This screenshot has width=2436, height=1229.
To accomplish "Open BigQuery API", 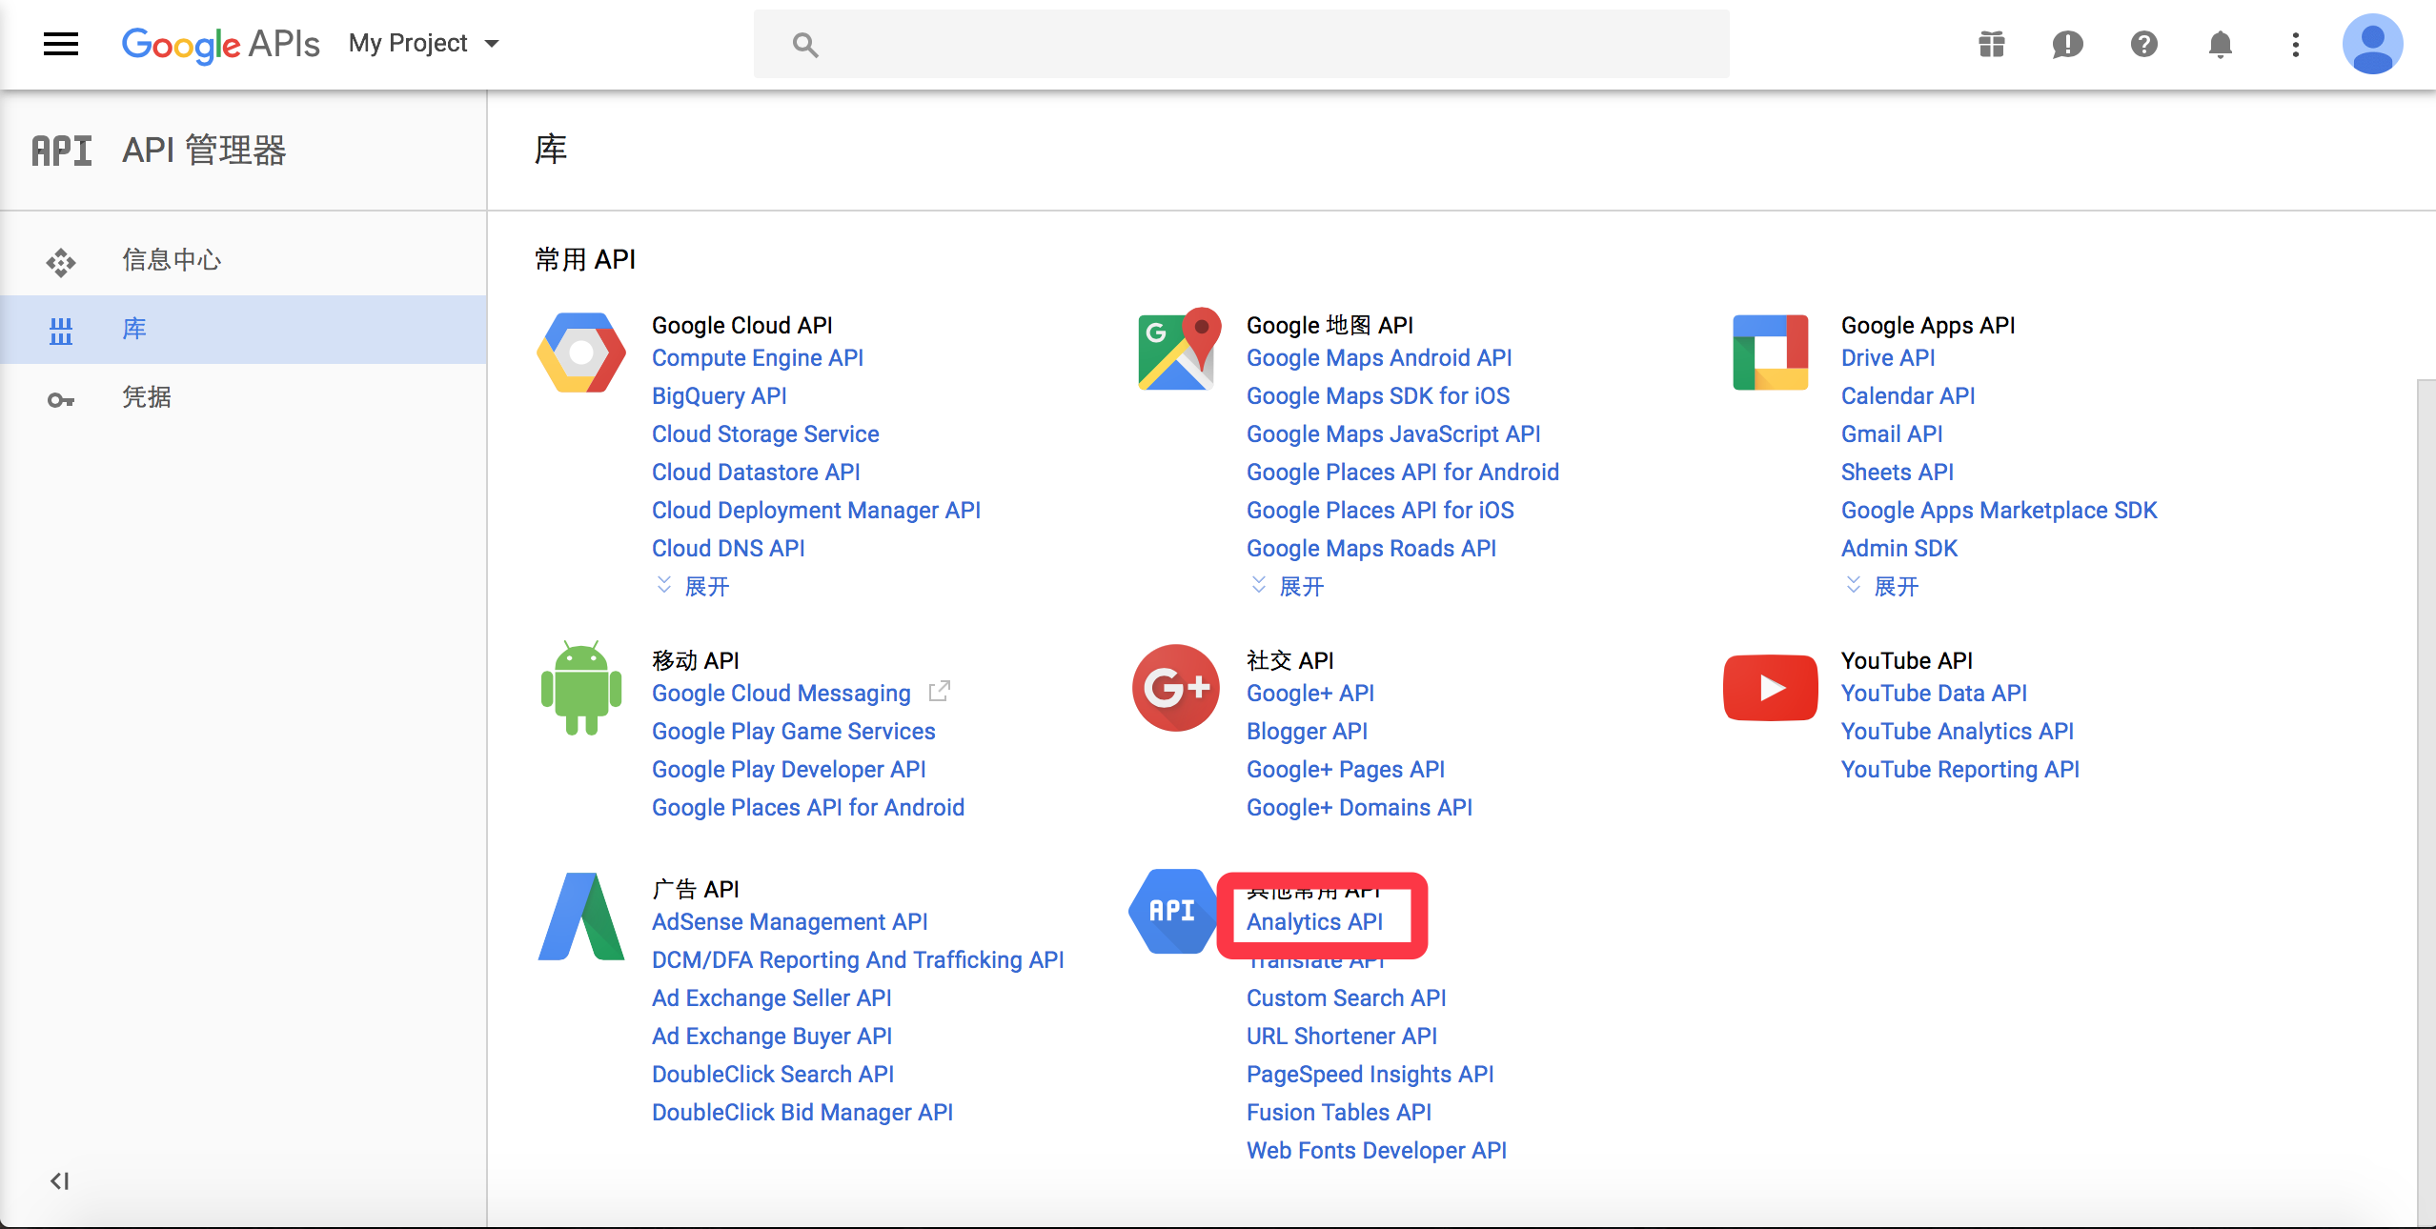I will (x=720, y=395).
